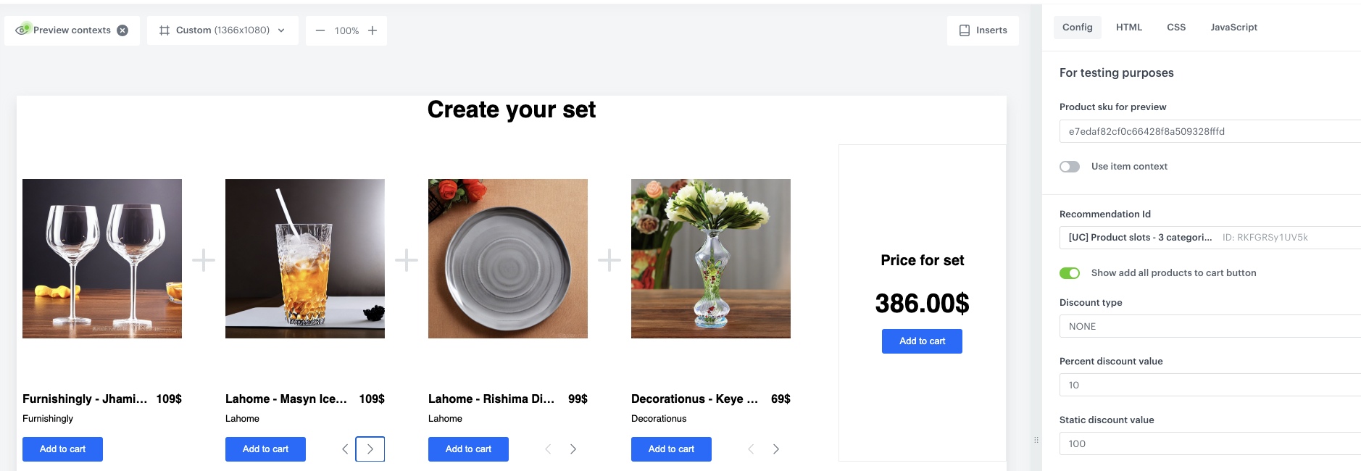Click the previous arrow under the ice tea glass
Screen dimensions: 1361x471
[344, 449]
